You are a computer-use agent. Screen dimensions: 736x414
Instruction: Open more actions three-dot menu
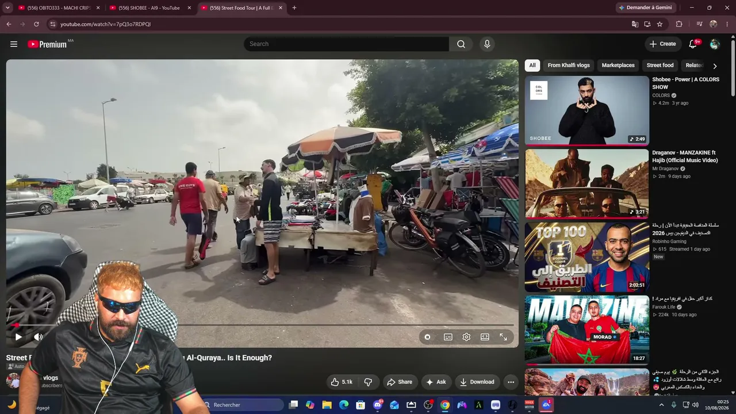click(x=511, y=382)
